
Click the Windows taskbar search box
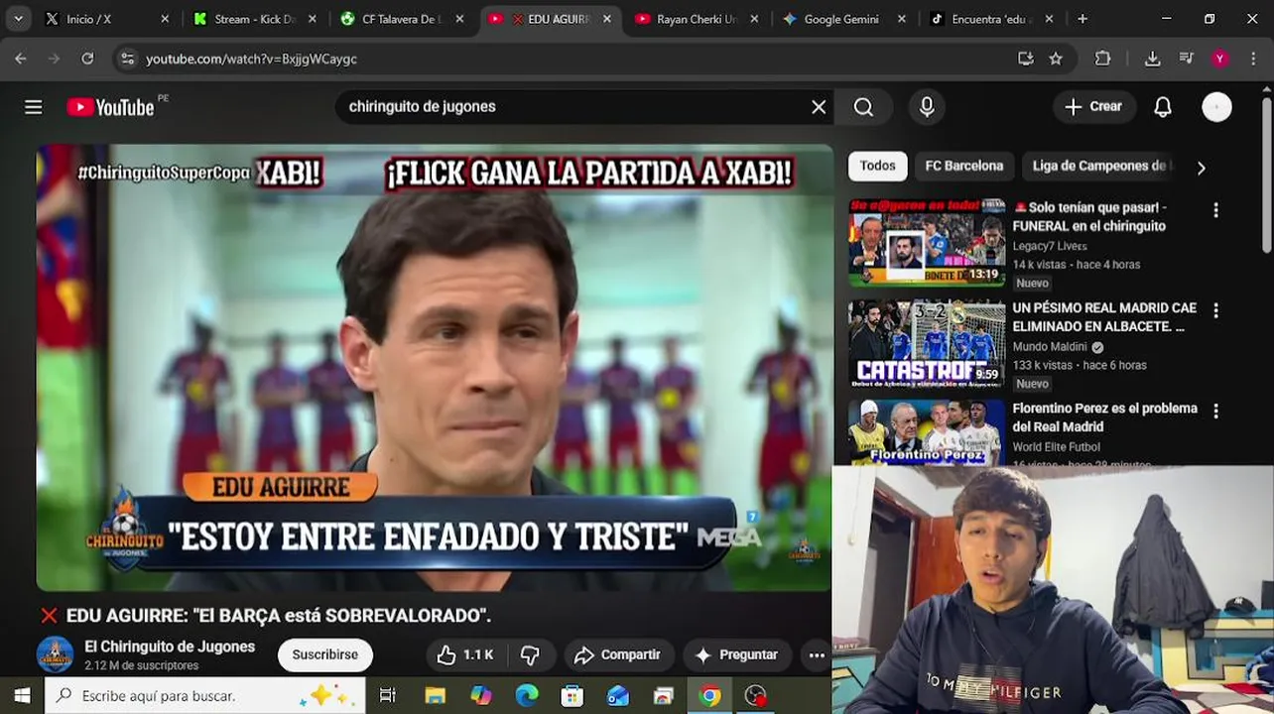tap(205, 696)
